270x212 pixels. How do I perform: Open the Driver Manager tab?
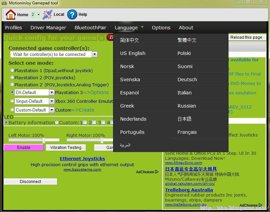coord(48,28)
